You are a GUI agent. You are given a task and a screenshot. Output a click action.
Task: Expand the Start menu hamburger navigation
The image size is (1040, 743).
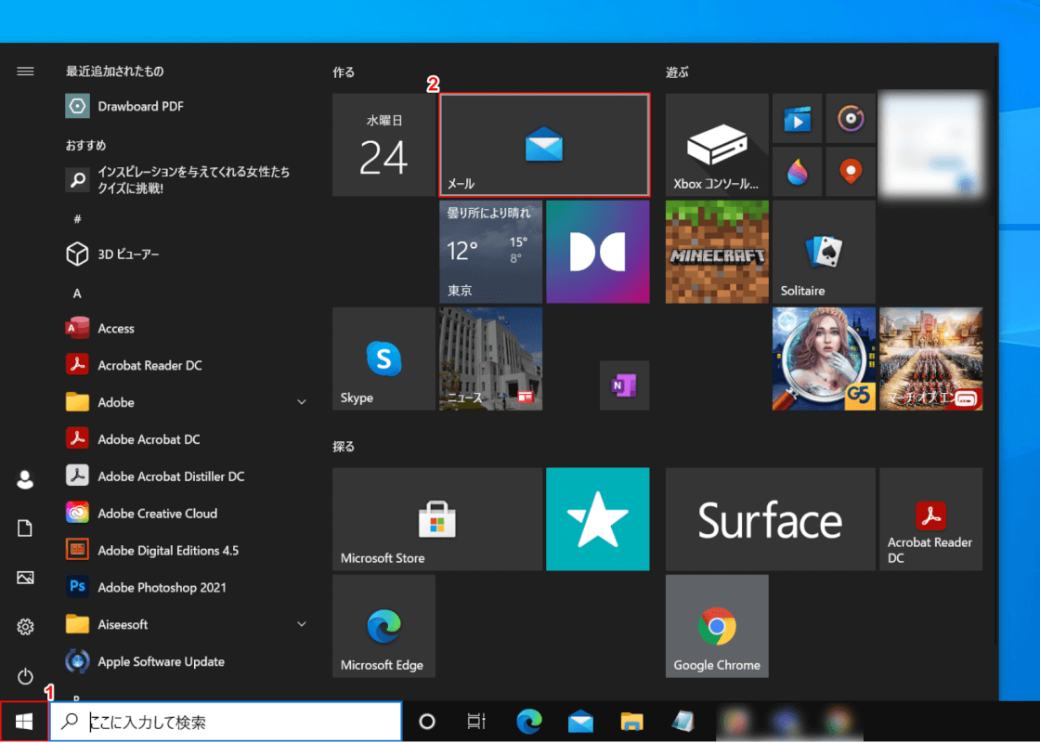pyautogui.click(x=25, y=71)
